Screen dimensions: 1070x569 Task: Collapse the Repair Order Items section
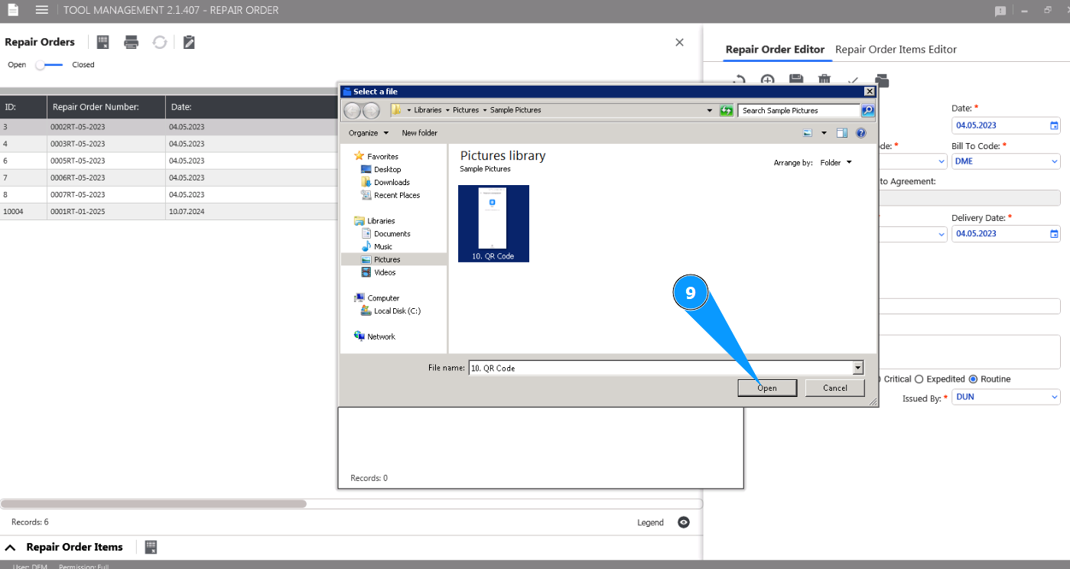click(11, 547)
